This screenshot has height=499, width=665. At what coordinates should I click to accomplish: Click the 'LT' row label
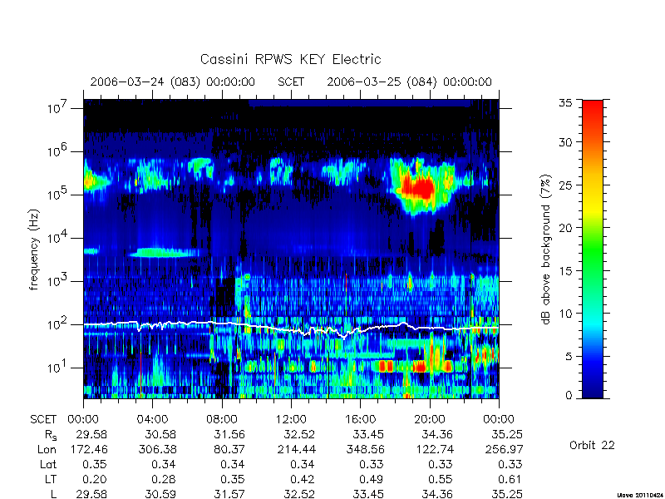point(51,479)
